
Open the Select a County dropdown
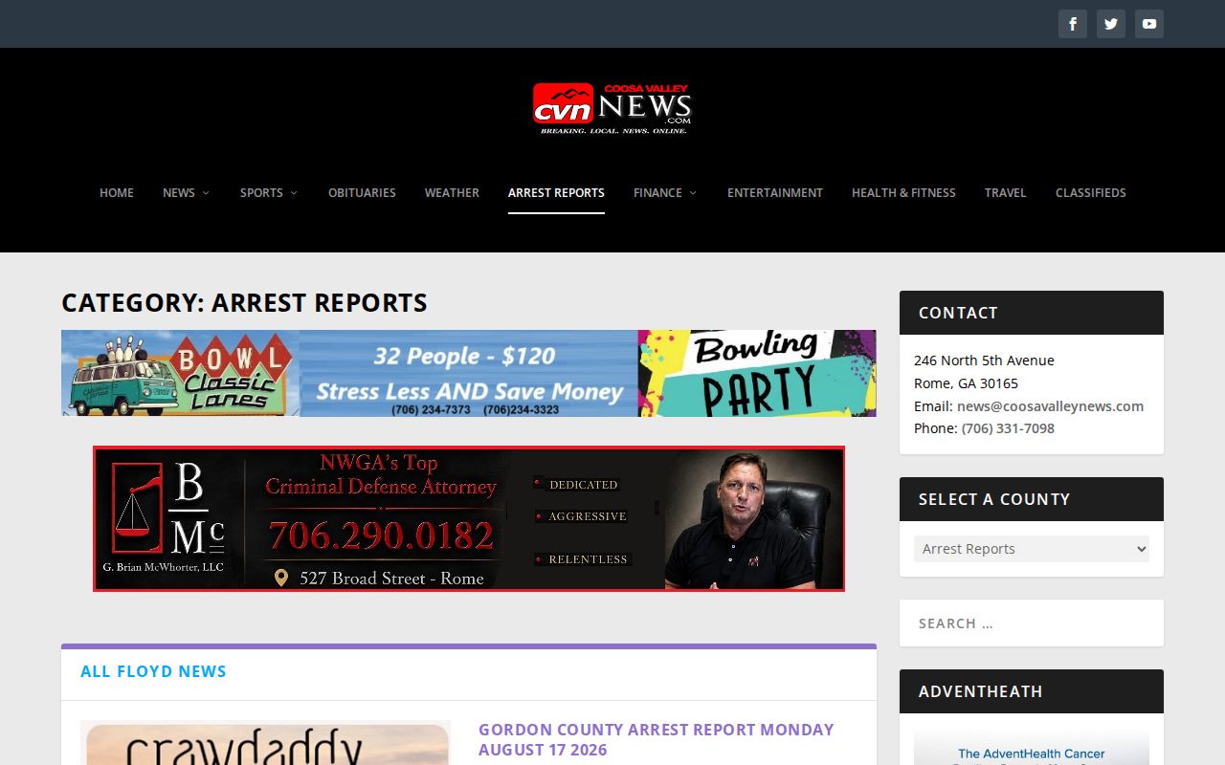[x=1032, y=549]
